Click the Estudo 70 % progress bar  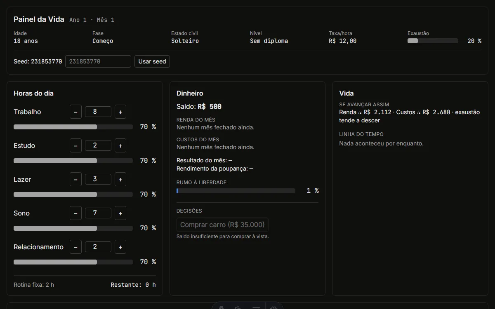(x=73, y=161)
